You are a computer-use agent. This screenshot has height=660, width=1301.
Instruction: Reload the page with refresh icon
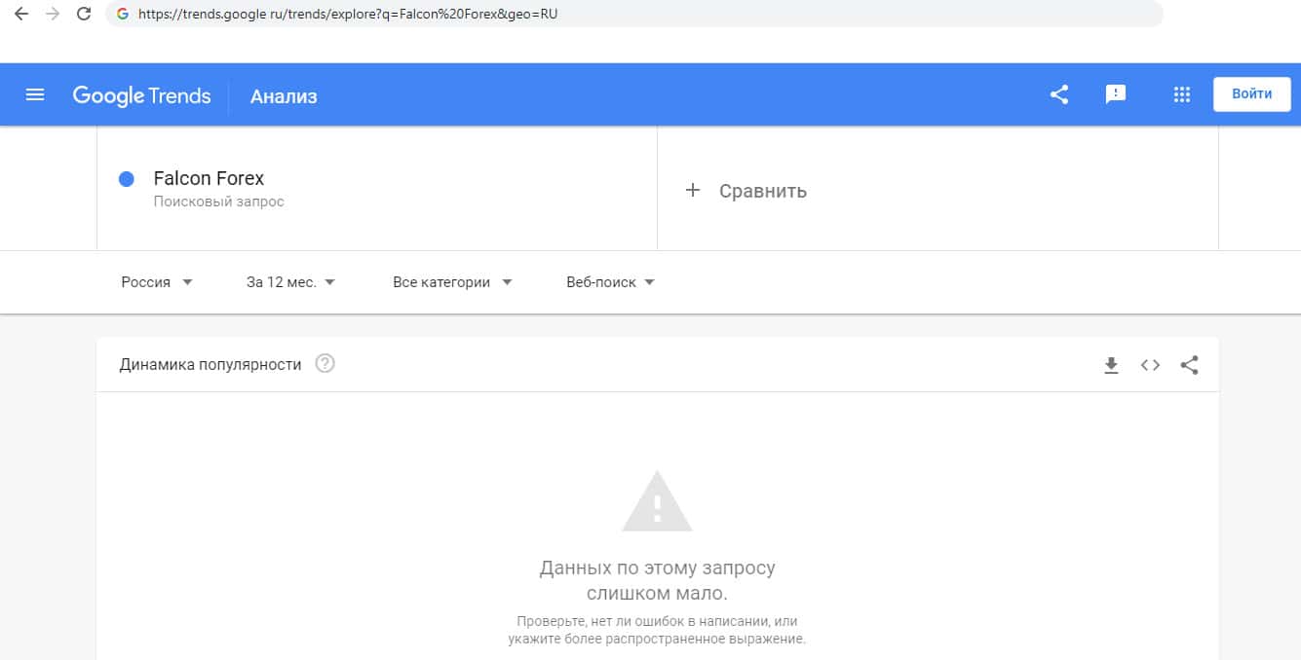(x=84, y=14)
